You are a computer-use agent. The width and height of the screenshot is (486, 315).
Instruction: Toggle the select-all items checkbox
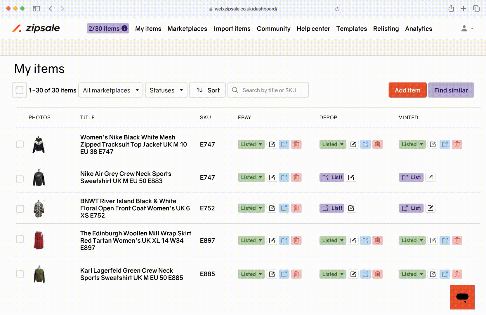(19, 90)
